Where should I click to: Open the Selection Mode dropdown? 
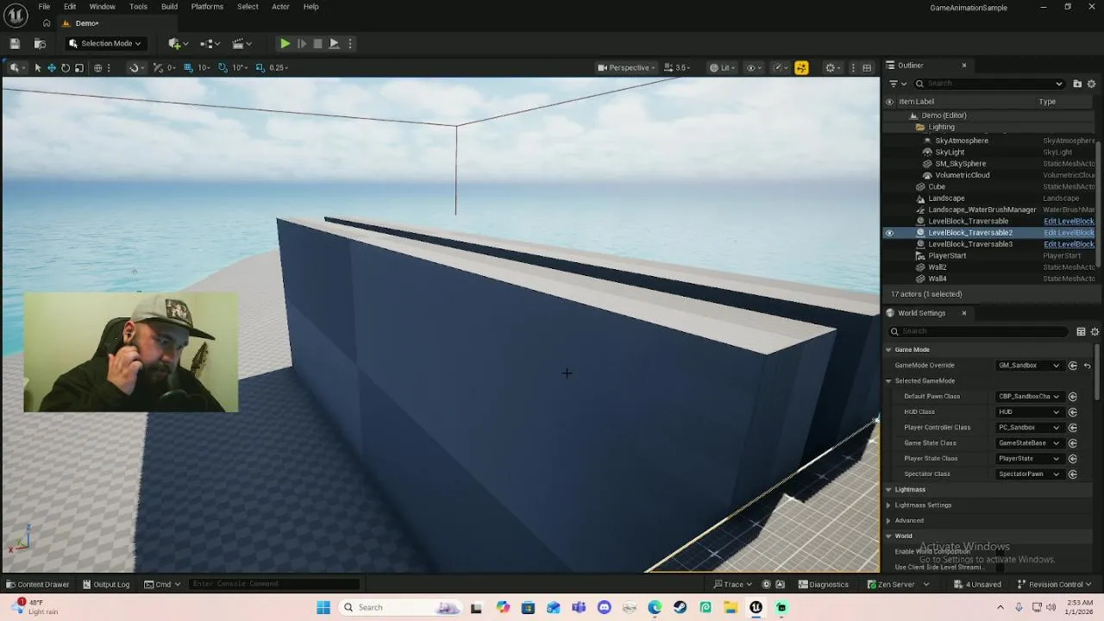click(104, 43)
